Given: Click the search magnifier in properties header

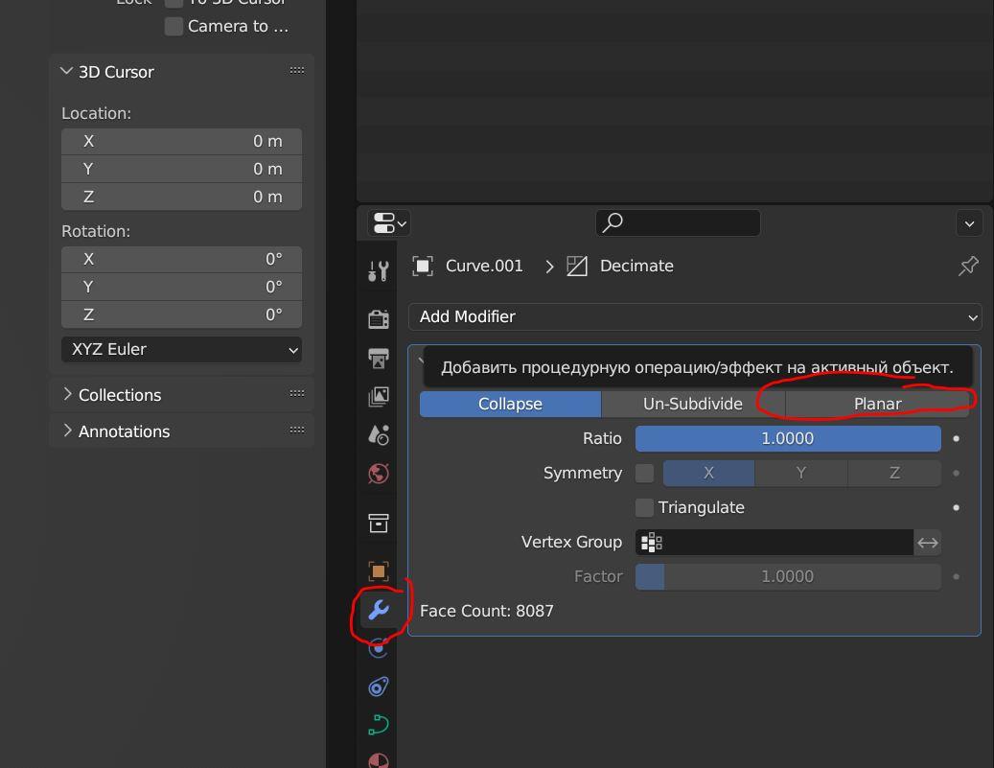Looking at the screenshot, I should (x=613, y=222).
